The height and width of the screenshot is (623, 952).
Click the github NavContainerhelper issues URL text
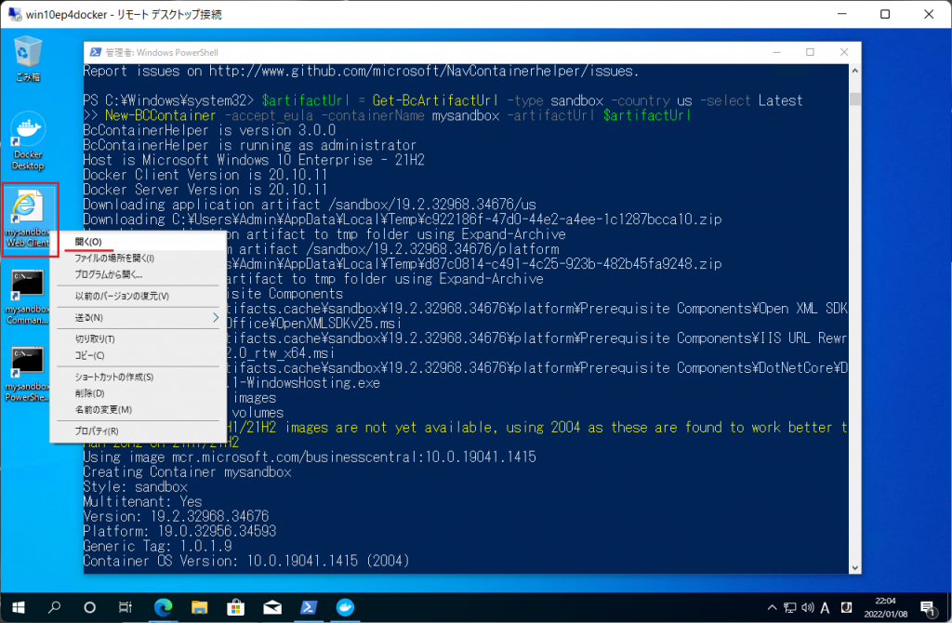pos(422,71)
